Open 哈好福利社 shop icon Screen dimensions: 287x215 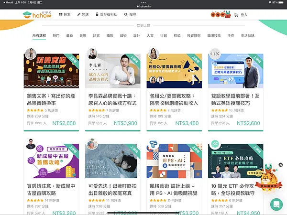click(97, 14)
